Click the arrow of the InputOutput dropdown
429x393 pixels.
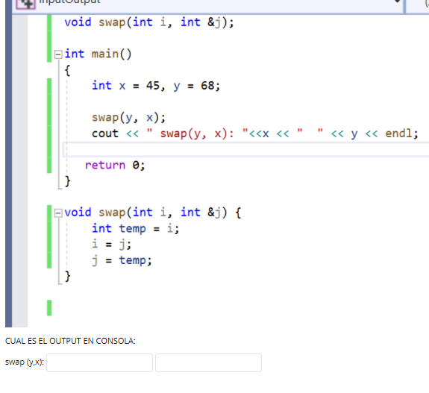(x=397, y=1)
